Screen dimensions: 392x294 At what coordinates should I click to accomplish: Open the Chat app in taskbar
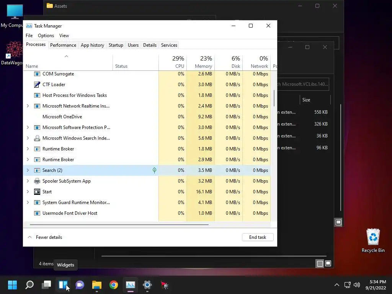click(80, 285)
